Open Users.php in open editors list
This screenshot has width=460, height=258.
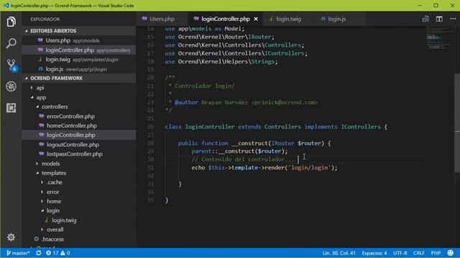tap(79, 40)
